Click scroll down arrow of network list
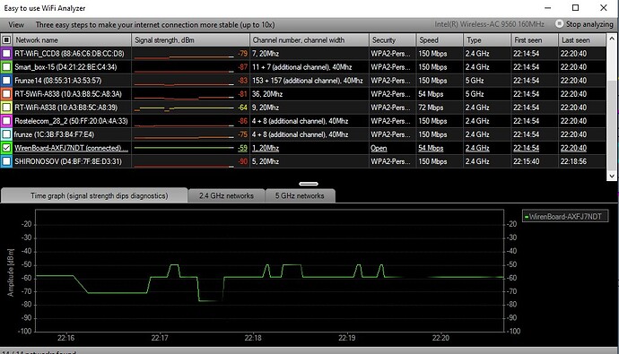The height and width of the screenshot is (354, 619). (612, 176)
